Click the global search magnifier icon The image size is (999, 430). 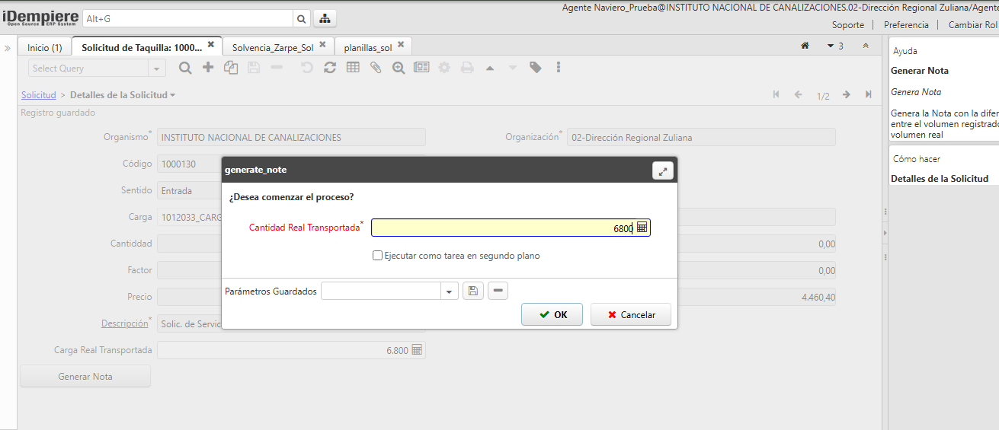[x=302, y=18]
